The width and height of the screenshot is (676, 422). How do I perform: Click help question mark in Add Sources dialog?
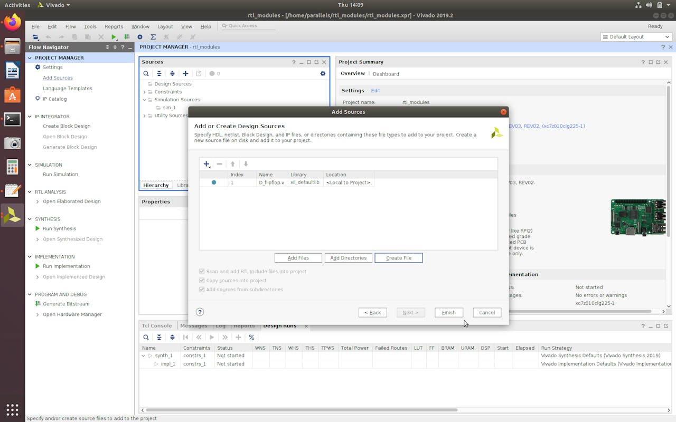click(200, 312)
